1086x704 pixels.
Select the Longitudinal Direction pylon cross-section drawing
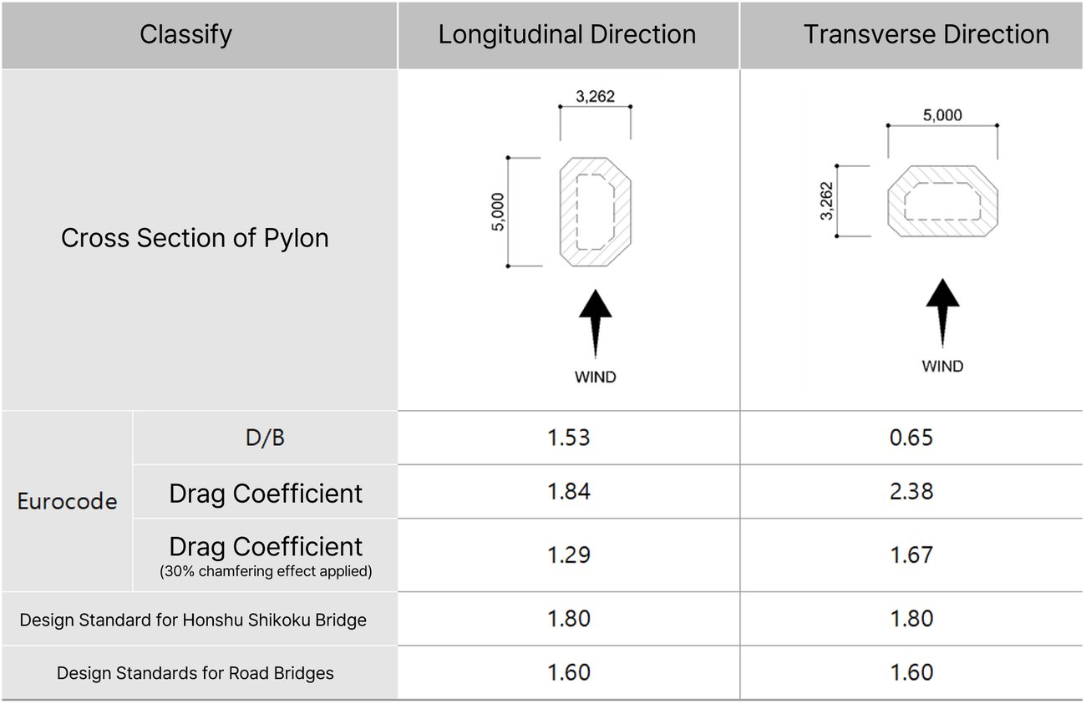click(595, 211)
